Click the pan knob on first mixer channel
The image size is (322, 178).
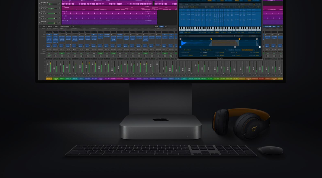click(x=49, y=56)
